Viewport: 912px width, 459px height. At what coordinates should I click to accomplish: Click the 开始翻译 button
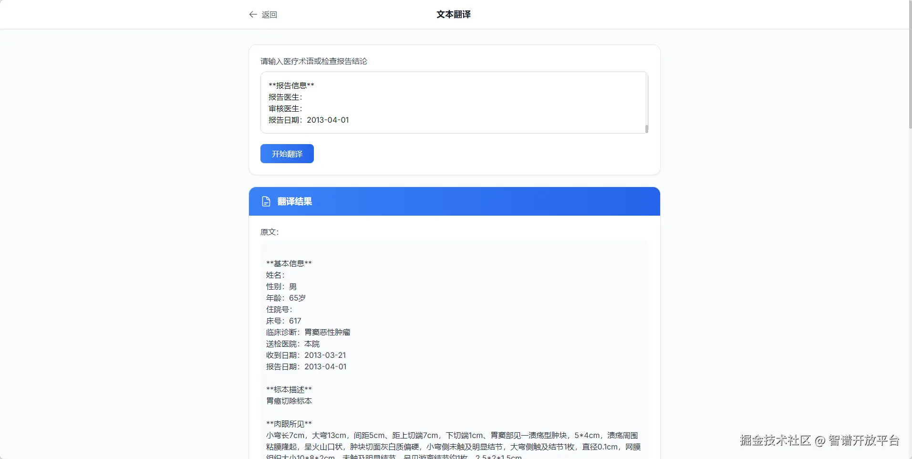tap(287, 154)
